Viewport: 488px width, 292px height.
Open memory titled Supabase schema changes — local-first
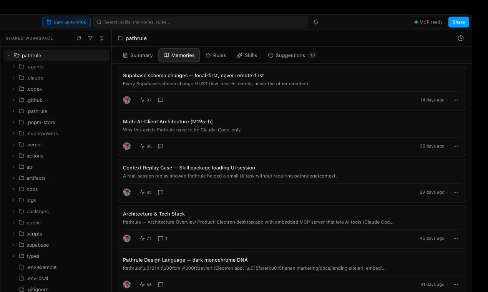(x=193, y=76)
